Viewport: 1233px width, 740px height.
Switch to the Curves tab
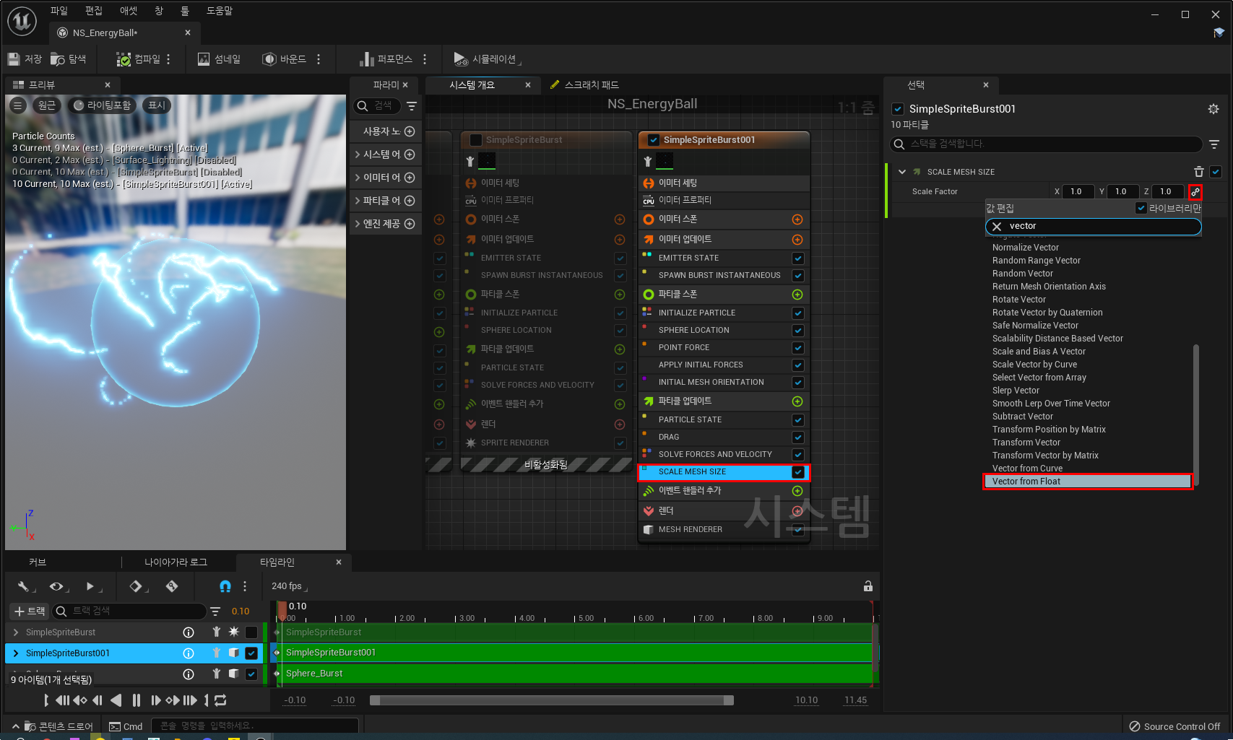point(38,562)
